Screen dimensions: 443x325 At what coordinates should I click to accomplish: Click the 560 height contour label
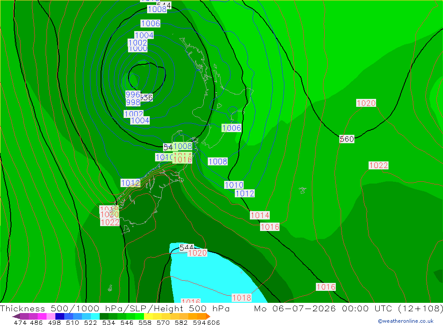347,139
